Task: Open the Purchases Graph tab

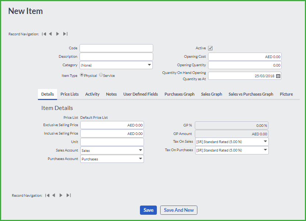Action: 180,94
